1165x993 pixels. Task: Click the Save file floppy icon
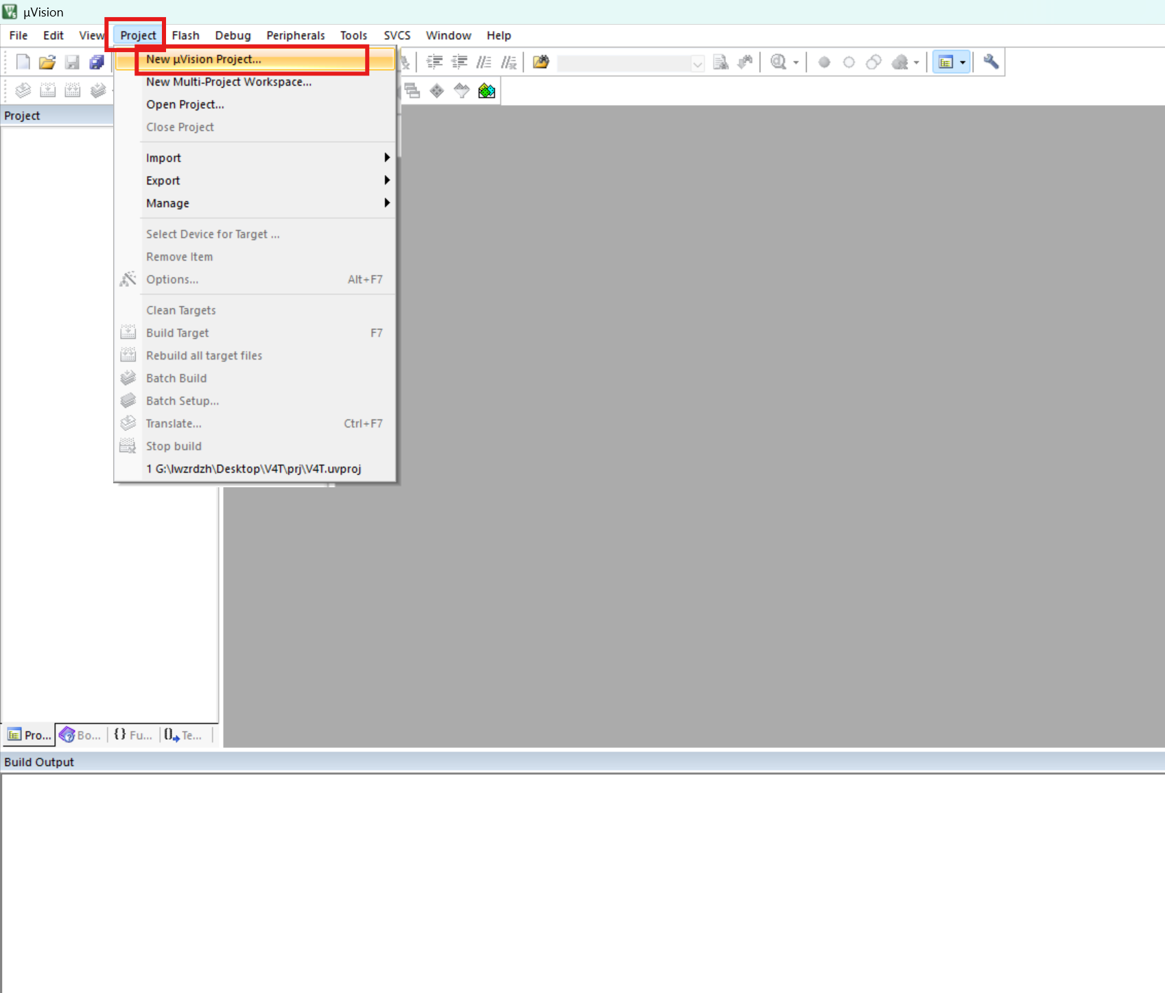72,62
